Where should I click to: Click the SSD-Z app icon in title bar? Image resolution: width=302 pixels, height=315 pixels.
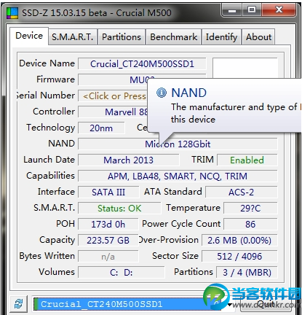click(12, 13)
